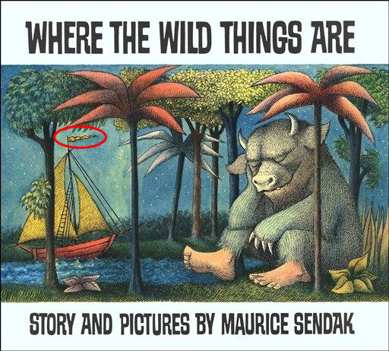Click the white palm fronds in the center
The height and width of the screenshot is (351, 389).
click(x=172, y=152)
